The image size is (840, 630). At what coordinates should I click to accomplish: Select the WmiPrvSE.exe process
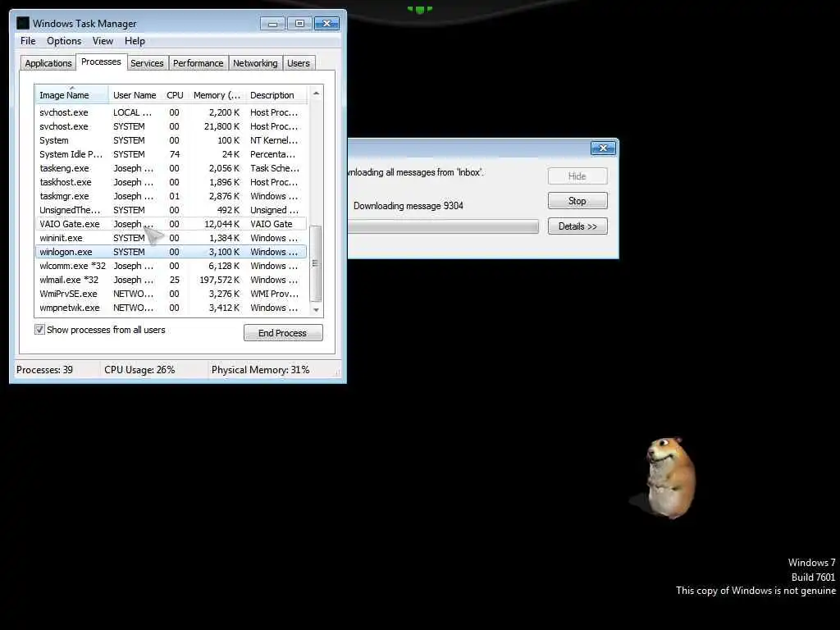(171, 294)
